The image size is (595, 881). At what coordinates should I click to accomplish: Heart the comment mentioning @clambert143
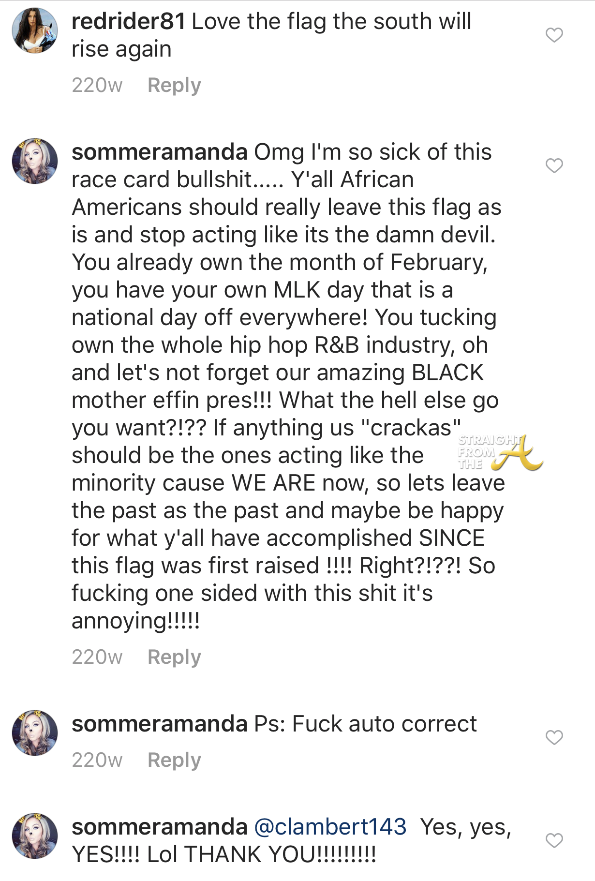[x=554, y=841]
